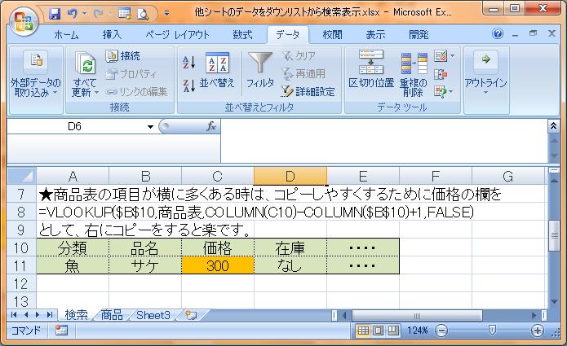Viewport: 567px width, 346px height.
Task: Switch to the 商品 sheet tab
Action: click(x=112, y=315)
